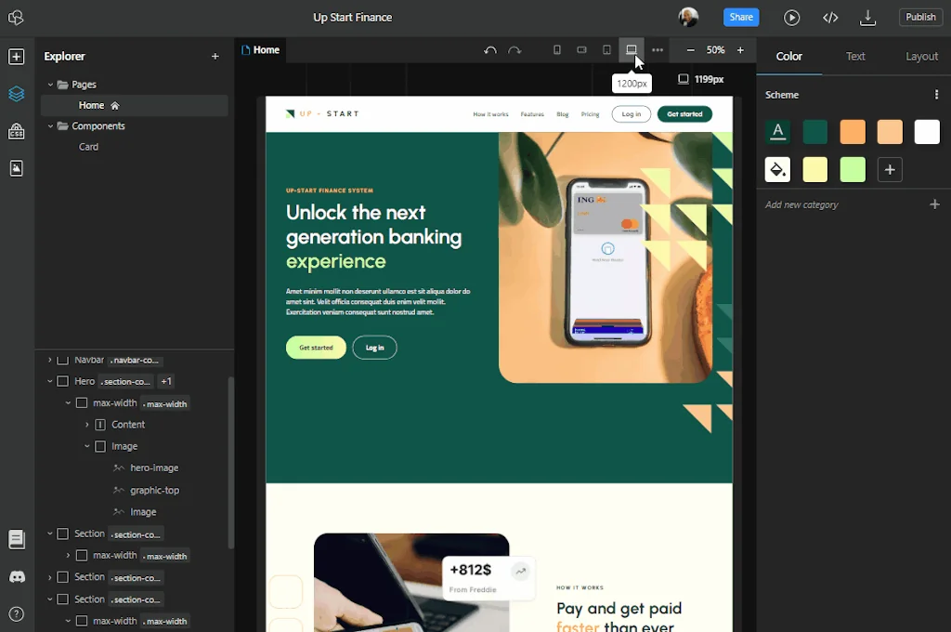Expand the Content layer in tree

(87, 425)
